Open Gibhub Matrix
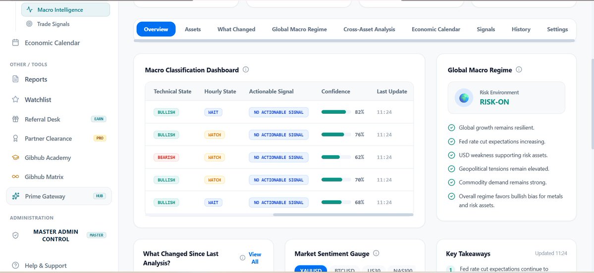594x273 pixels. [x=44, y=177]
